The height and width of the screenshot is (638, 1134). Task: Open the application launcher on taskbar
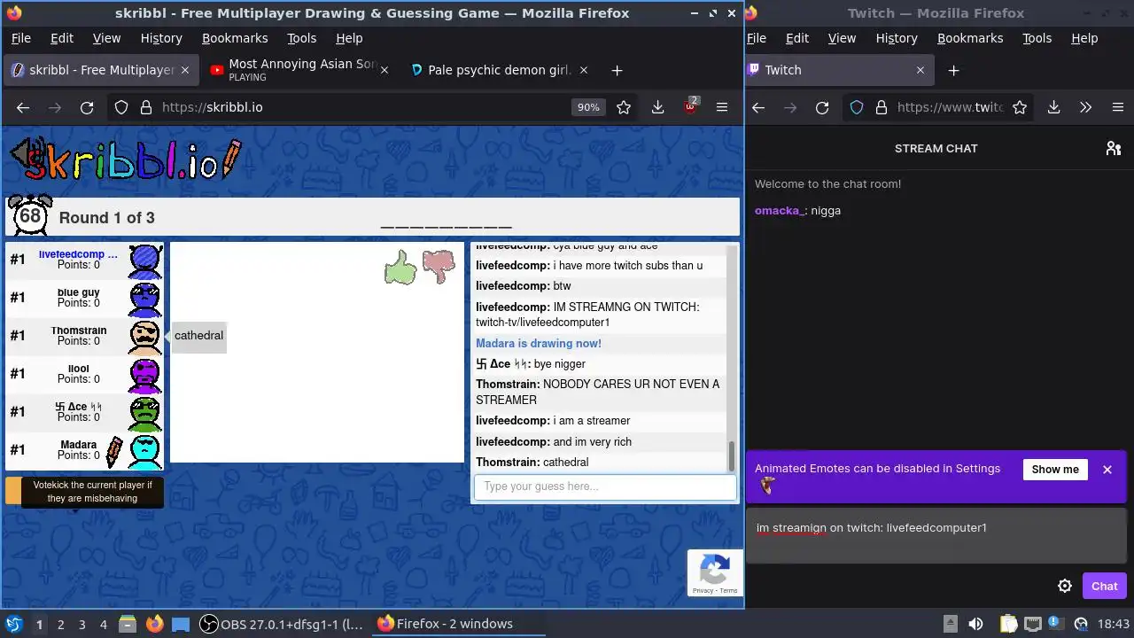(14, 624)
